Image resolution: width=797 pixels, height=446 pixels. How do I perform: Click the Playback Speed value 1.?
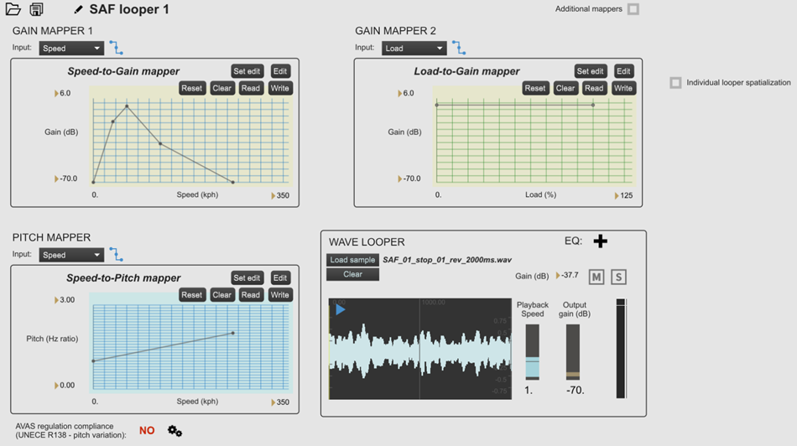click(x=529, y=391)
